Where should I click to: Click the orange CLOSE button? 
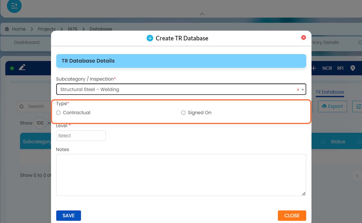(x=292, y=216)
